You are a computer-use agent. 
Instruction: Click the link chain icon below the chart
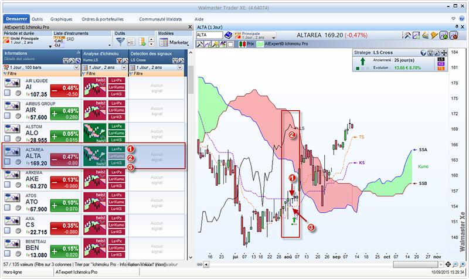[x=199, y=264]
